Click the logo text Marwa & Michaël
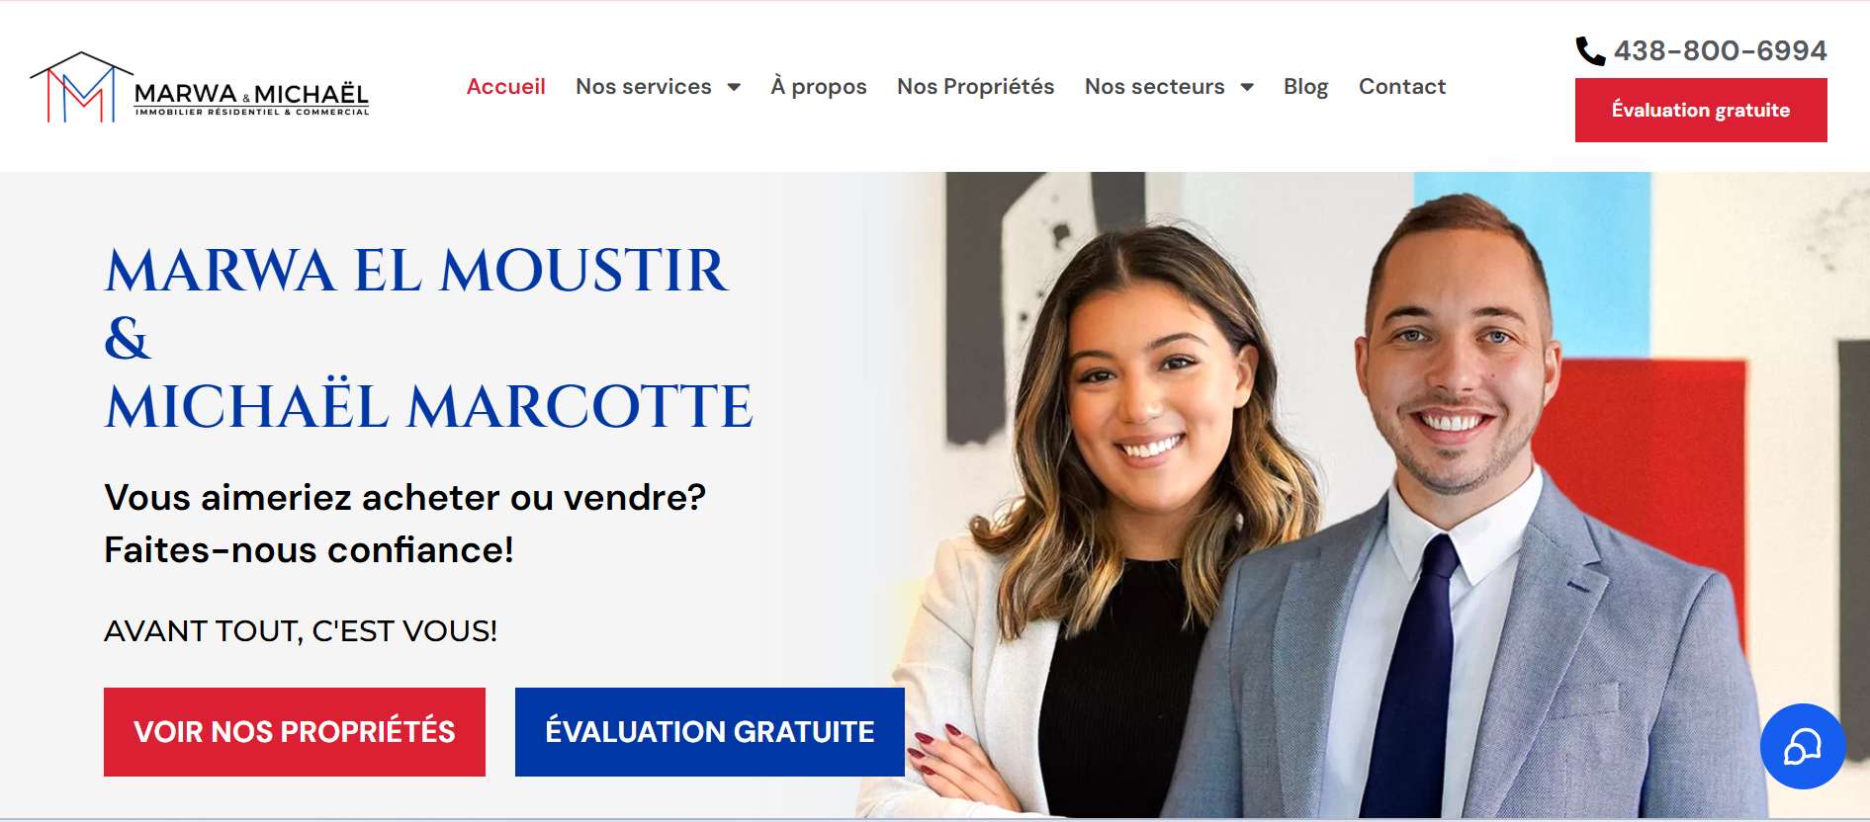1870x822 pixels. coord(251,94)
